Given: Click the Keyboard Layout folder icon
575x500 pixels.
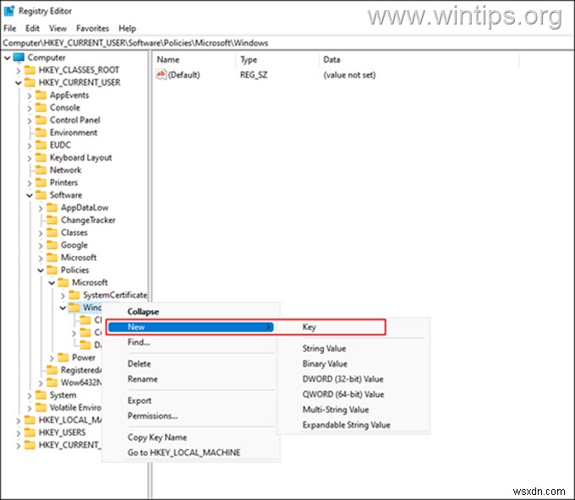Looking at the screenshot, I should click(41, 157).
